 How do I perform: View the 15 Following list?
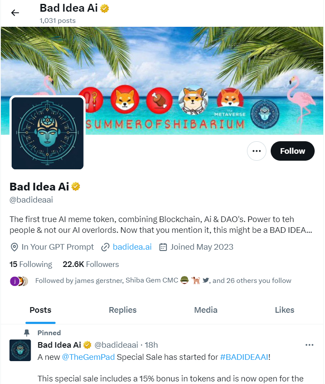pyautogui.click(x=31, y=265)
